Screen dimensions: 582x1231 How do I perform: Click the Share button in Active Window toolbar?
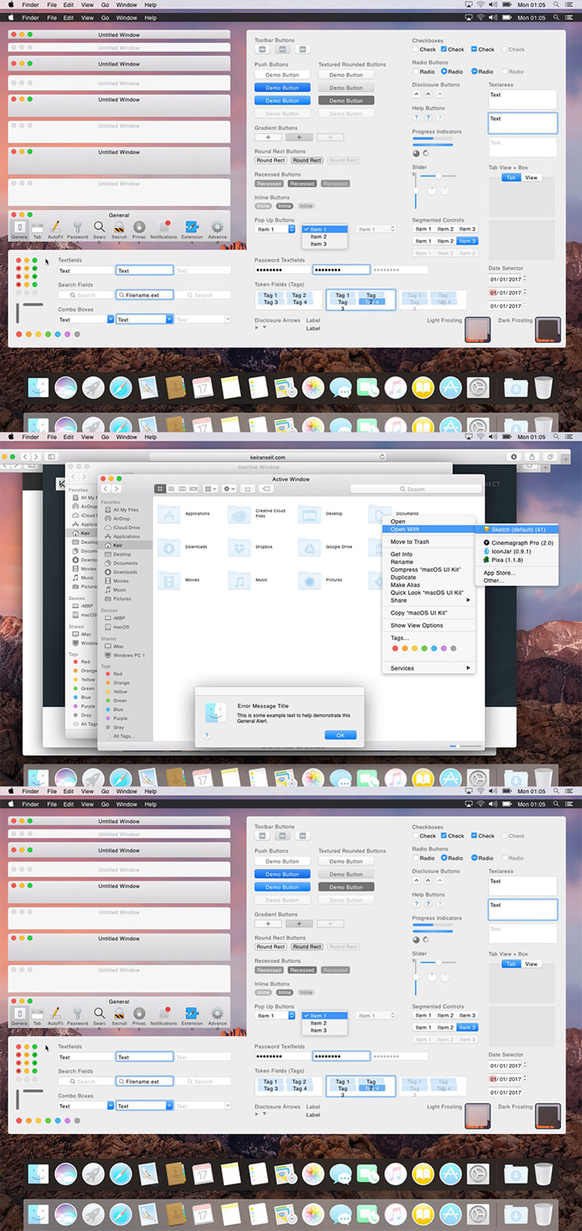tap(247, 489)
